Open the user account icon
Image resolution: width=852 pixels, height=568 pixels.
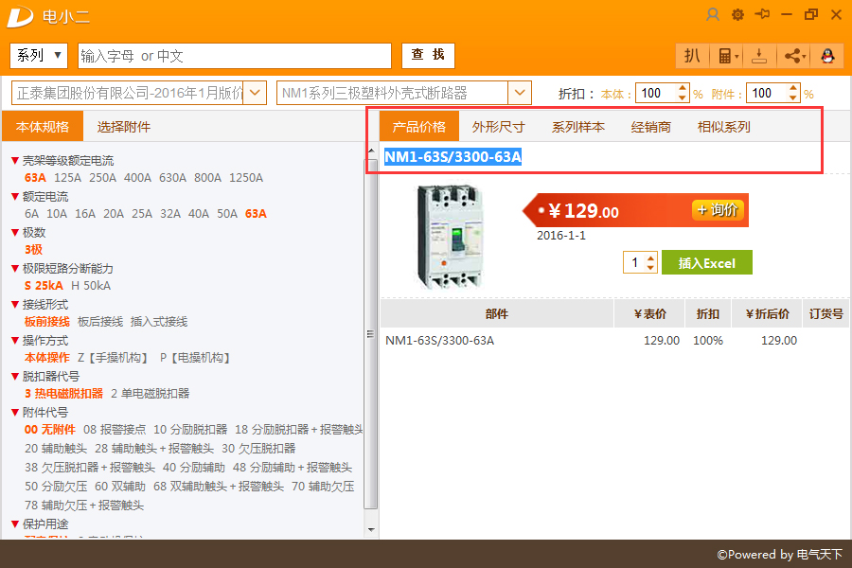712,15
